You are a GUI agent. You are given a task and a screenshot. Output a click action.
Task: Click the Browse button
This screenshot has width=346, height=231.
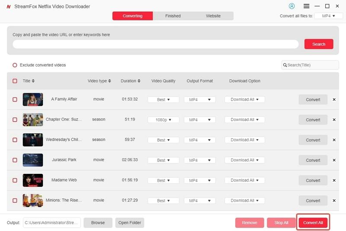[x=98, y=223]
